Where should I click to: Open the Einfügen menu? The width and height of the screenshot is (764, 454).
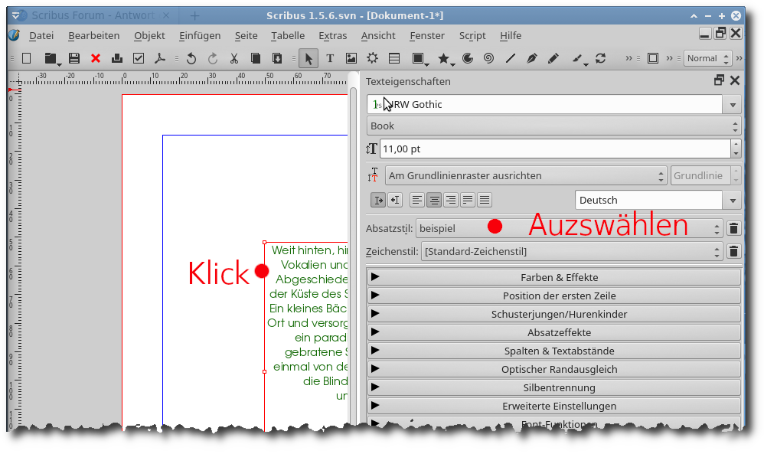[x=200, y=35]
